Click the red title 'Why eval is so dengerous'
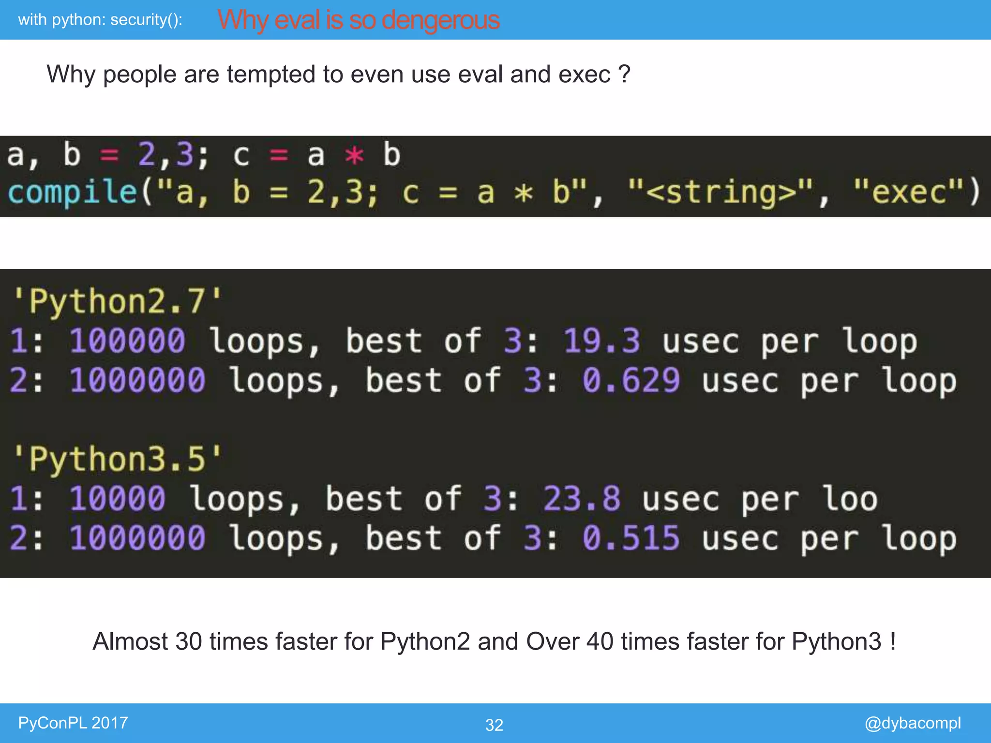 click(359, 20)
